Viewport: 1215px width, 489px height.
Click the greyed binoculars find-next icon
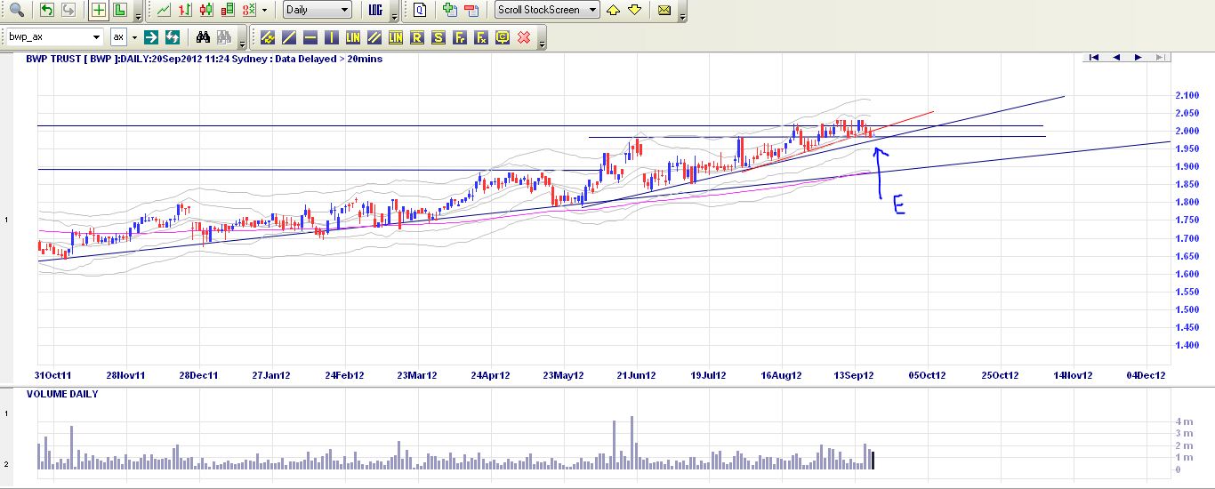(x=223, y=37)
